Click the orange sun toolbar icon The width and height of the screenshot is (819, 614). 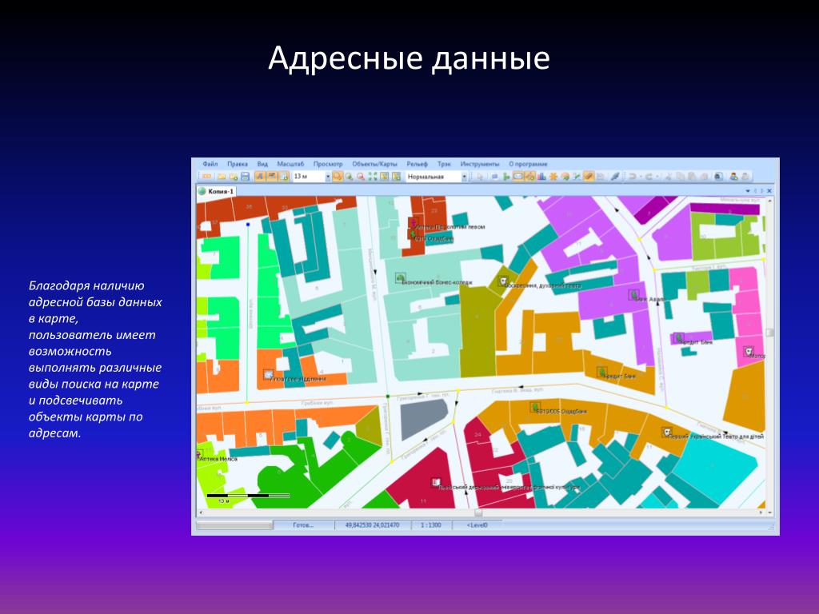553,177
